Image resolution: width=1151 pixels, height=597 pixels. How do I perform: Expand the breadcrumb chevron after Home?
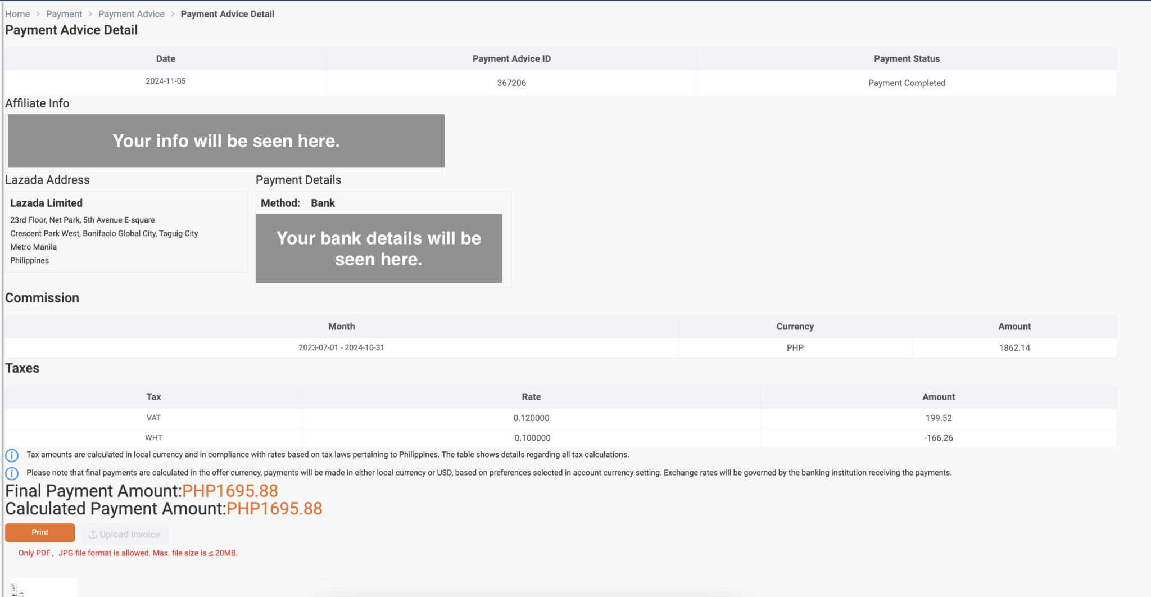[37, 13]
